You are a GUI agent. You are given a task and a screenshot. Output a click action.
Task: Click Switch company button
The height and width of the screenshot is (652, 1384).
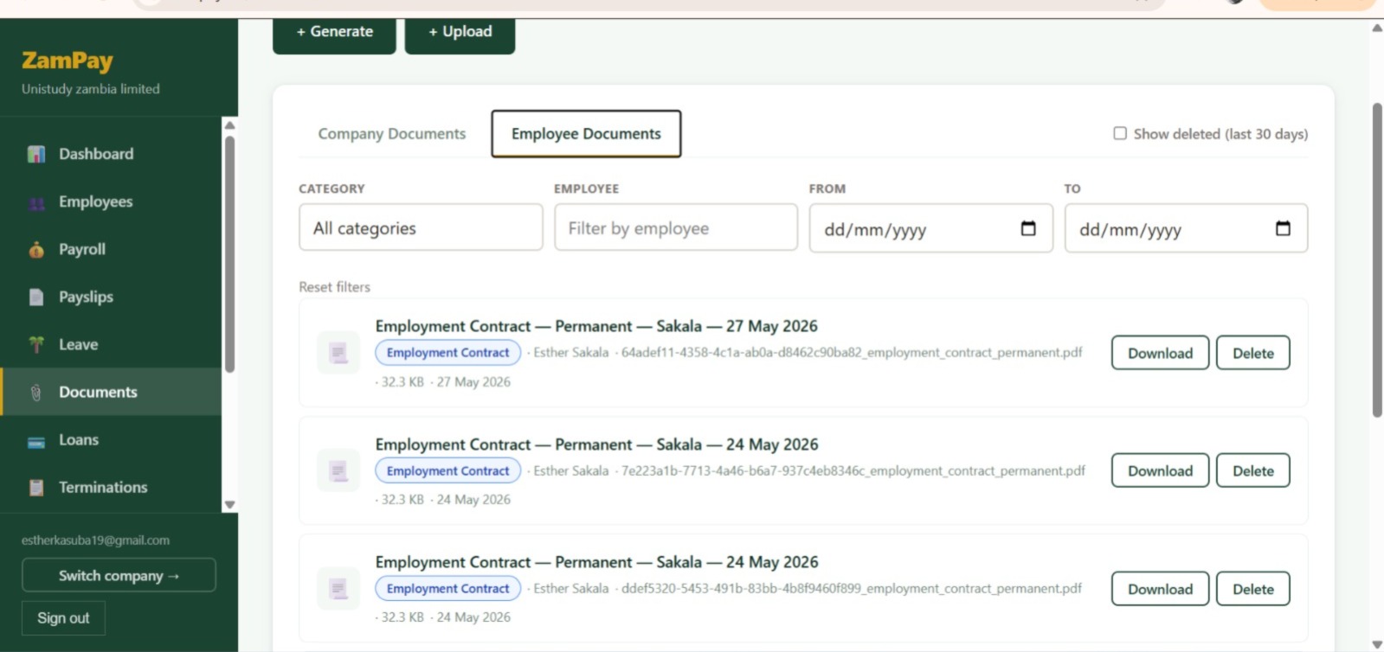point(119,575)
